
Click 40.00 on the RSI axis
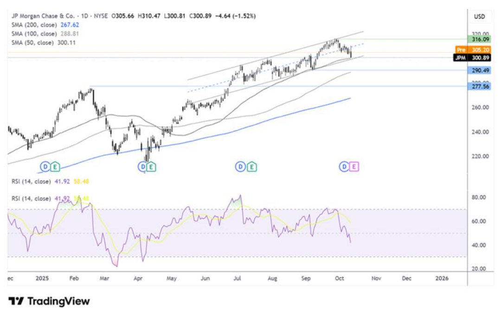(x=479, y=245)
